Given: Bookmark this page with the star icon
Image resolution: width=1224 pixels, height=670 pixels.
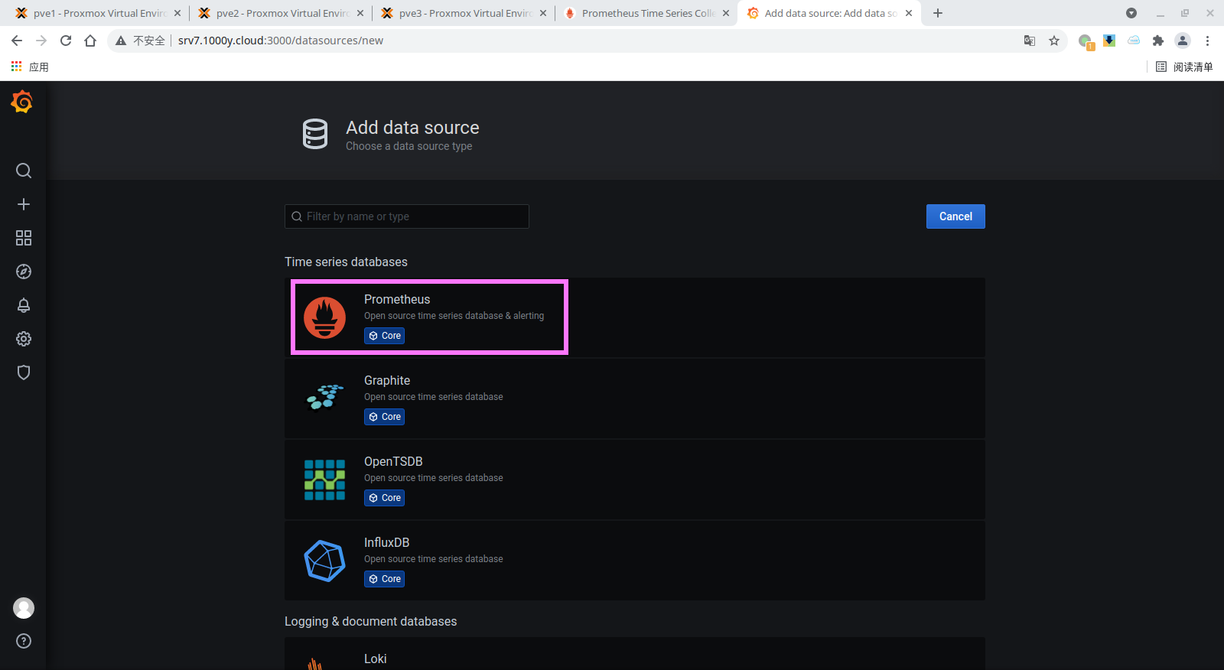Looking at the screenshot, I should click(x=1054, y=41).
